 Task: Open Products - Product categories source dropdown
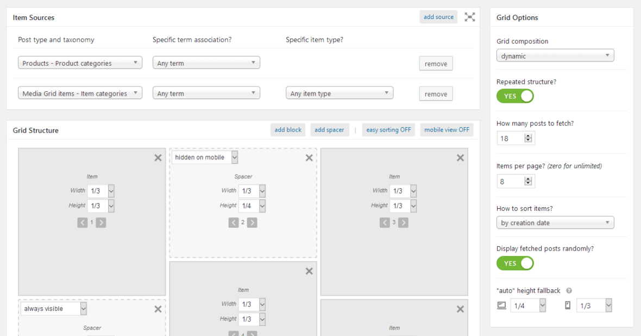(80, 63)
